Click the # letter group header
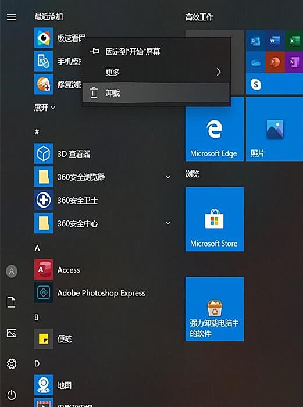Image resolution: width=303 pixels, height=407 pixels. 37,131
